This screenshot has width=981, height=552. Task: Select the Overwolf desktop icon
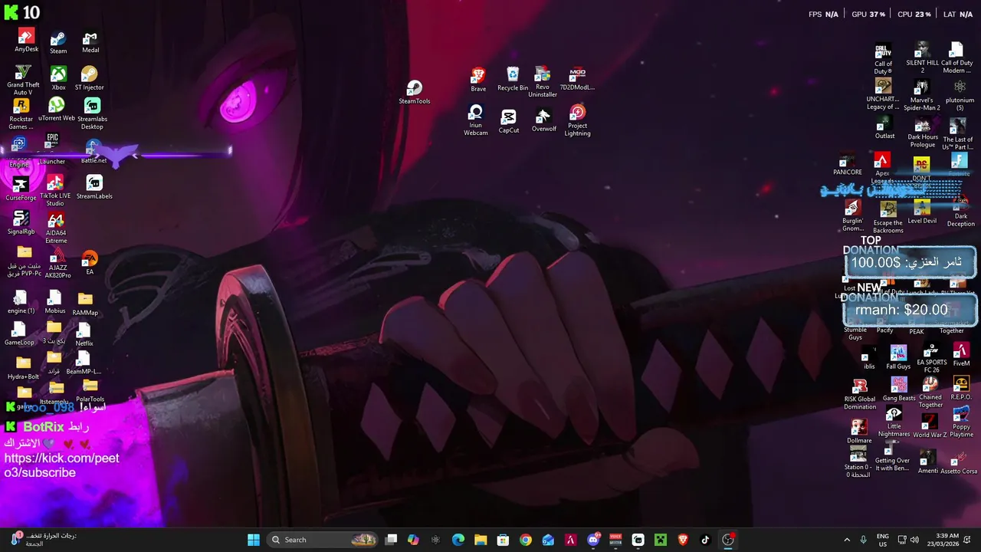coord(543,120)
